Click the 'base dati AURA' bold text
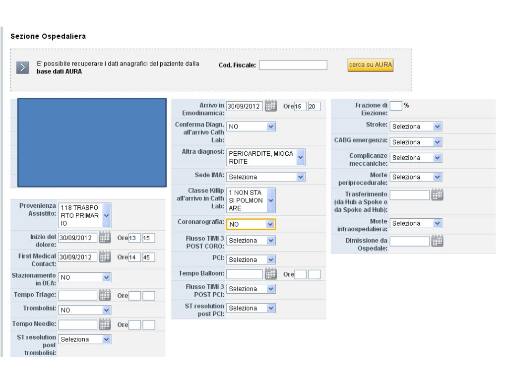 pyautogui.click(x=59, y=71)
